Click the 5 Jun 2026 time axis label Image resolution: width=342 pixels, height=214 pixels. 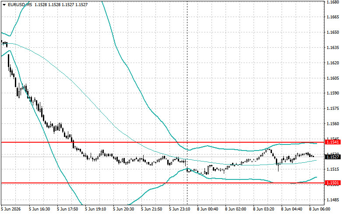coord(11,209)
